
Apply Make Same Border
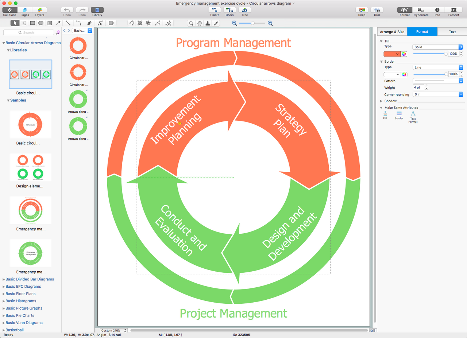pyautogui.click(x=399, y=115)
